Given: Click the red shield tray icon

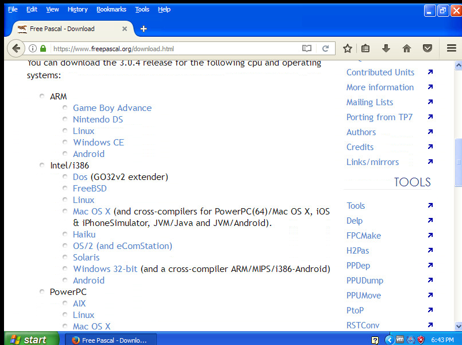Looking at the screenshot, I should (x=421, y=340).
